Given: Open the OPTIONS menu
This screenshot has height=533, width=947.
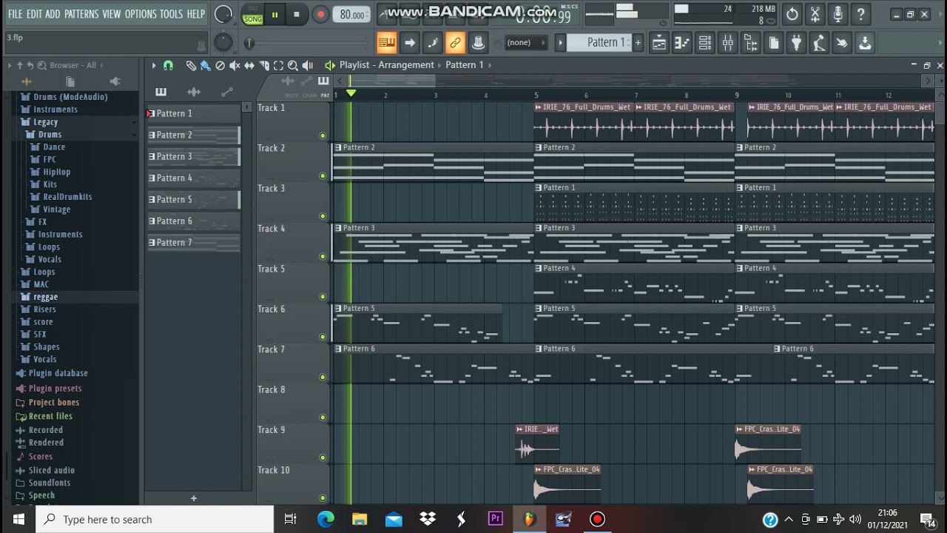Looking at the screenshot, I should [x=141, y=14].
